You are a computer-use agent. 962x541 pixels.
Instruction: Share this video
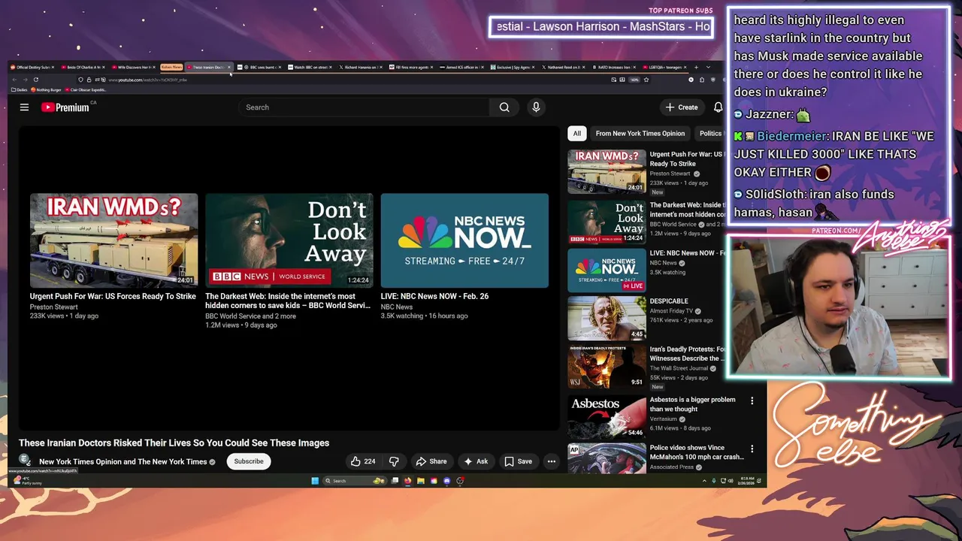pyautogui.click(x=431, y=461)
